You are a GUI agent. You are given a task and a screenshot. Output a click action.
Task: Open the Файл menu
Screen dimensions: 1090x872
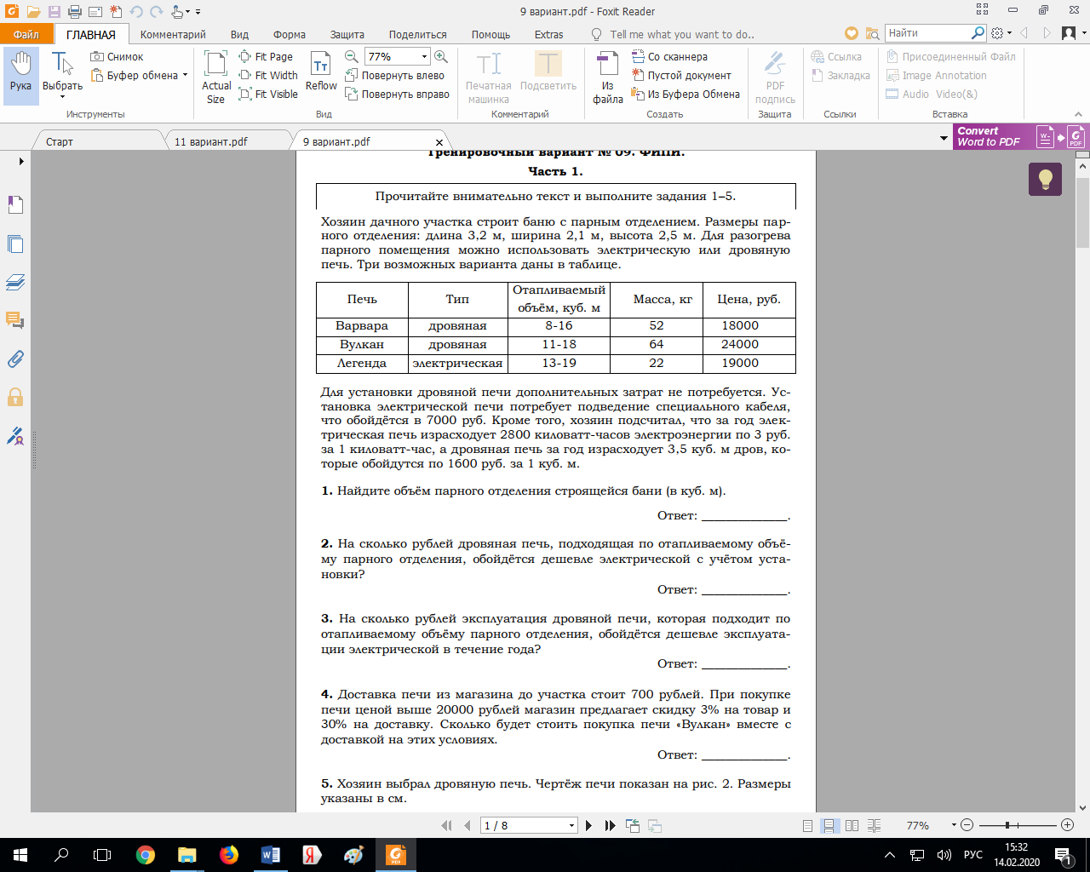click(26, 34)
